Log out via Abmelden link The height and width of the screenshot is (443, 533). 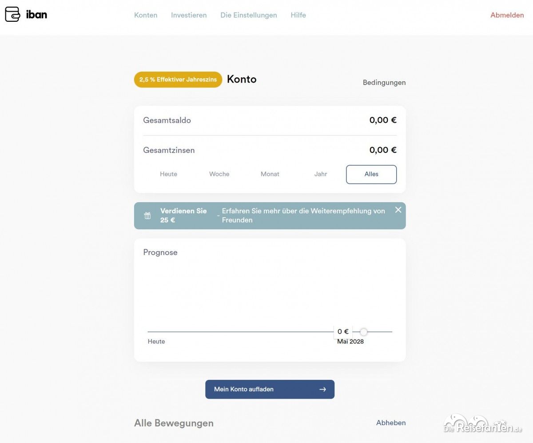coord(507,15)
